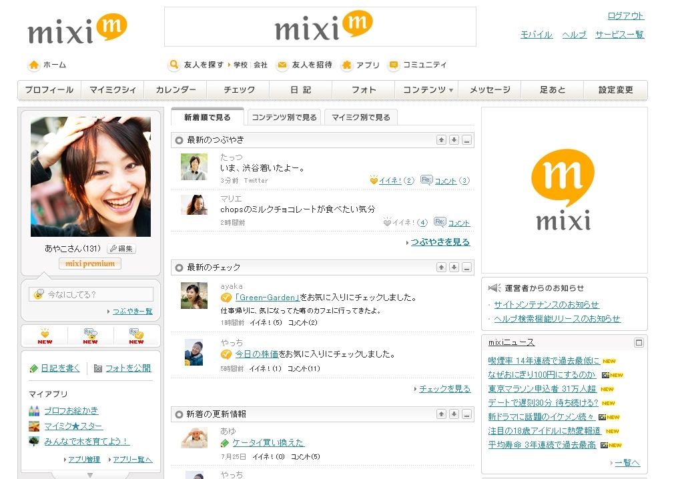Image resolution: width=678 pixels, height=479 pixels.
Task: Click the 今なにしてる？ status input field
Action: [90, 293]
